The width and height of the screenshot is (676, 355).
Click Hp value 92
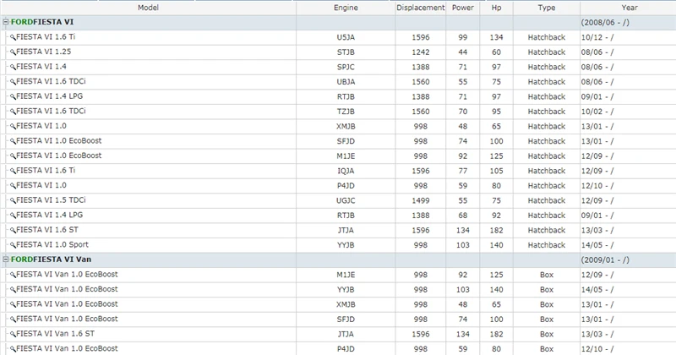(496, 216)
